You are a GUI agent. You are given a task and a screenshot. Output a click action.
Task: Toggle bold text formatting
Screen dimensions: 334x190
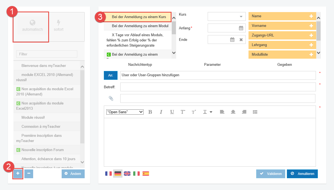150,112
